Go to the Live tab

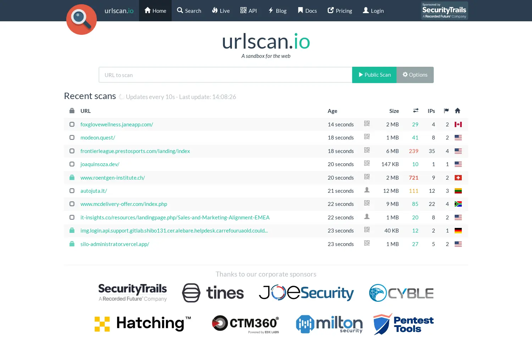coord(221,11)
